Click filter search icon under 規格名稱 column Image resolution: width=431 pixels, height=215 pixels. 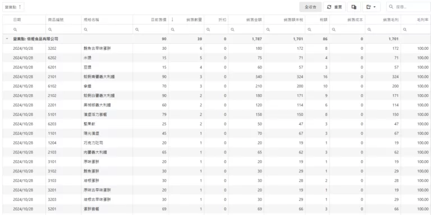click(x=86, y=29)
